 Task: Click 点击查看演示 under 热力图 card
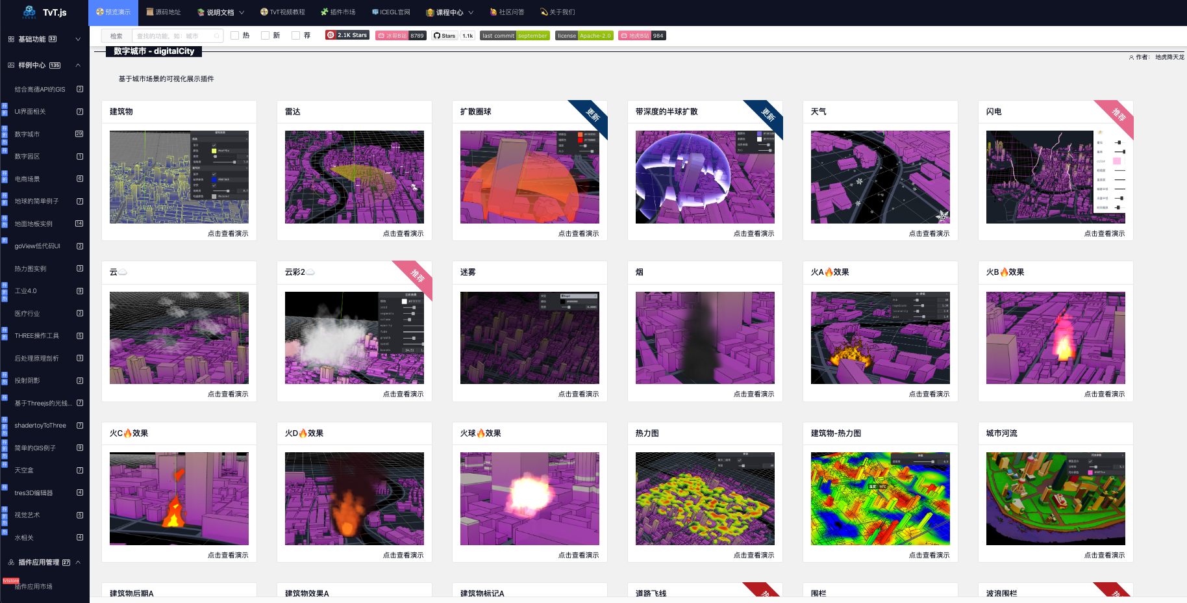click(754, 555)
